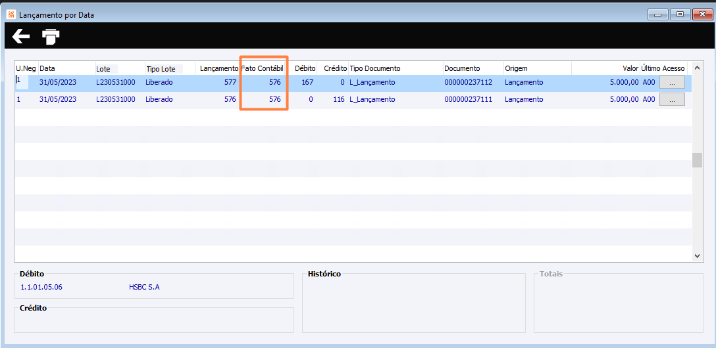Click account code 1.1.01.05.06

pos(43,288)
